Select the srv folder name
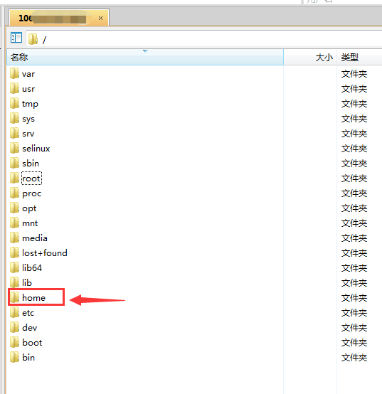Screen dimensions: 382x394 point(28,134)
